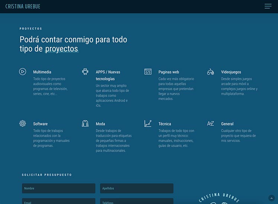Viewport: 278px width, 204px height.
Task: Click the Técnica chart icon
Action: pyautogui.click(x=148, y=124)
